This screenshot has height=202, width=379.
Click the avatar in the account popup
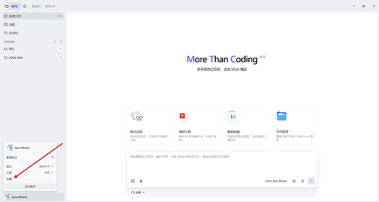point(10,148)
